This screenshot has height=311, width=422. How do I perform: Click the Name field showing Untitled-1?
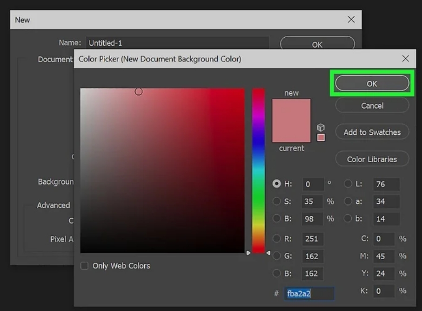[177, 42]
